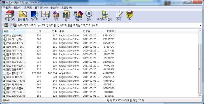Click the SFX archive conversion icon
This screenshot has width=204, height=104.
(x=129, y=16)
